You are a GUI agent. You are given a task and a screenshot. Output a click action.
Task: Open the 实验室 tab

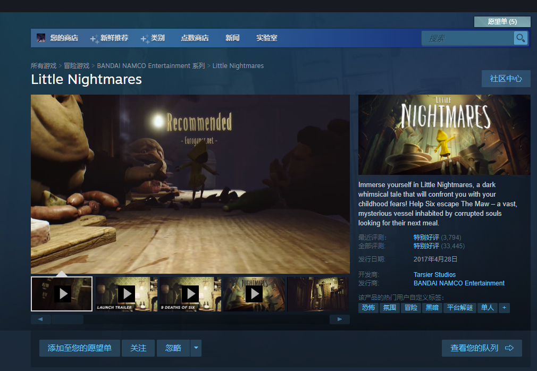pyautogui.click(x=267, y=38)
